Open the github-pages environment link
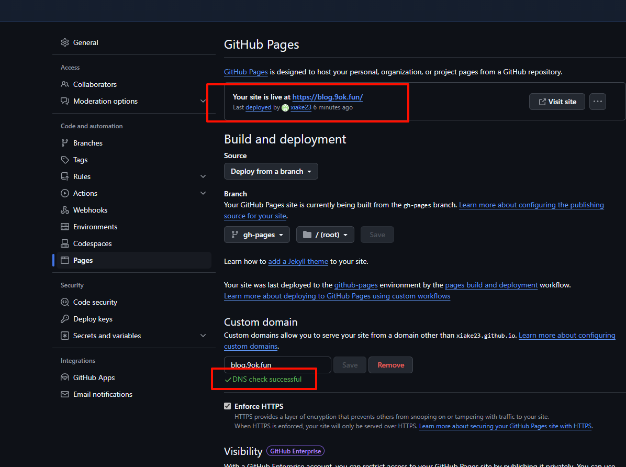 click(x=356, y=285)
